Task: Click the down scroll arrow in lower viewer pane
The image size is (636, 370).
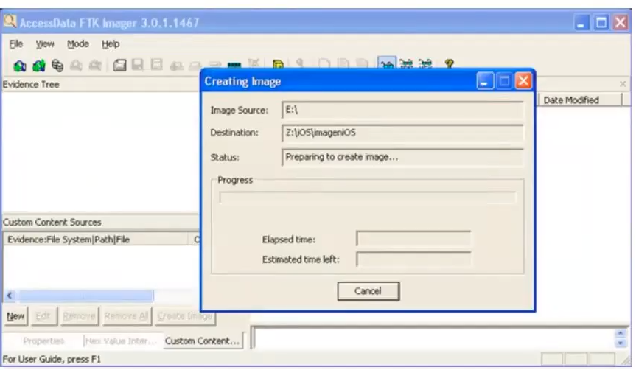Action: point(621,343)
